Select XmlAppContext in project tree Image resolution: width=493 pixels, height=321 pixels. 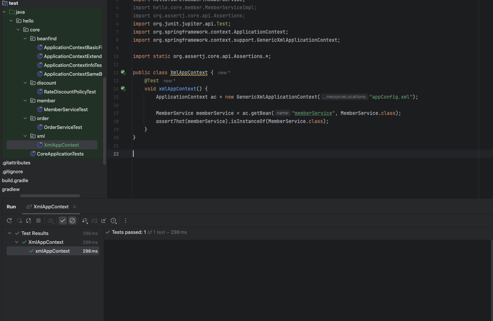point(52,145)
